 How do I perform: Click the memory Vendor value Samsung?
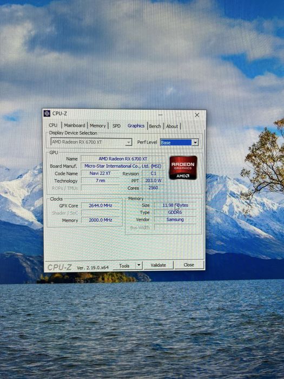click(175, 219)
